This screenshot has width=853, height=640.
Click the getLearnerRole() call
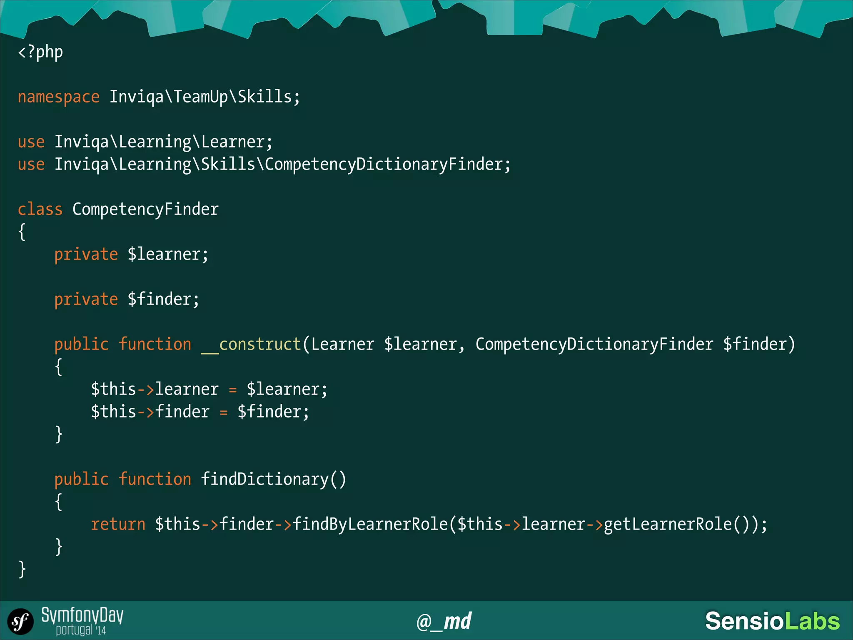tap(681, 525)
